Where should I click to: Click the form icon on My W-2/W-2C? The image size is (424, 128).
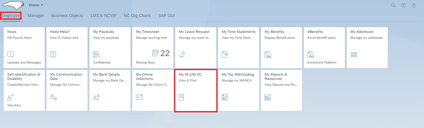coord(182,97)
